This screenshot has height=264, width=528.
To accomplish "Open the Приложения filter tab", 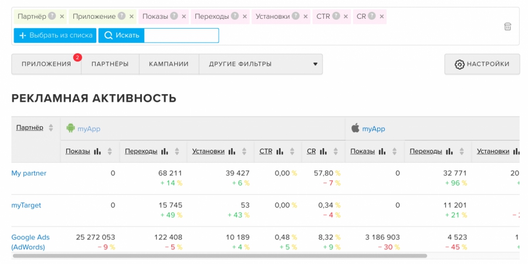I will pyautogui.click(x=46, y=64).
